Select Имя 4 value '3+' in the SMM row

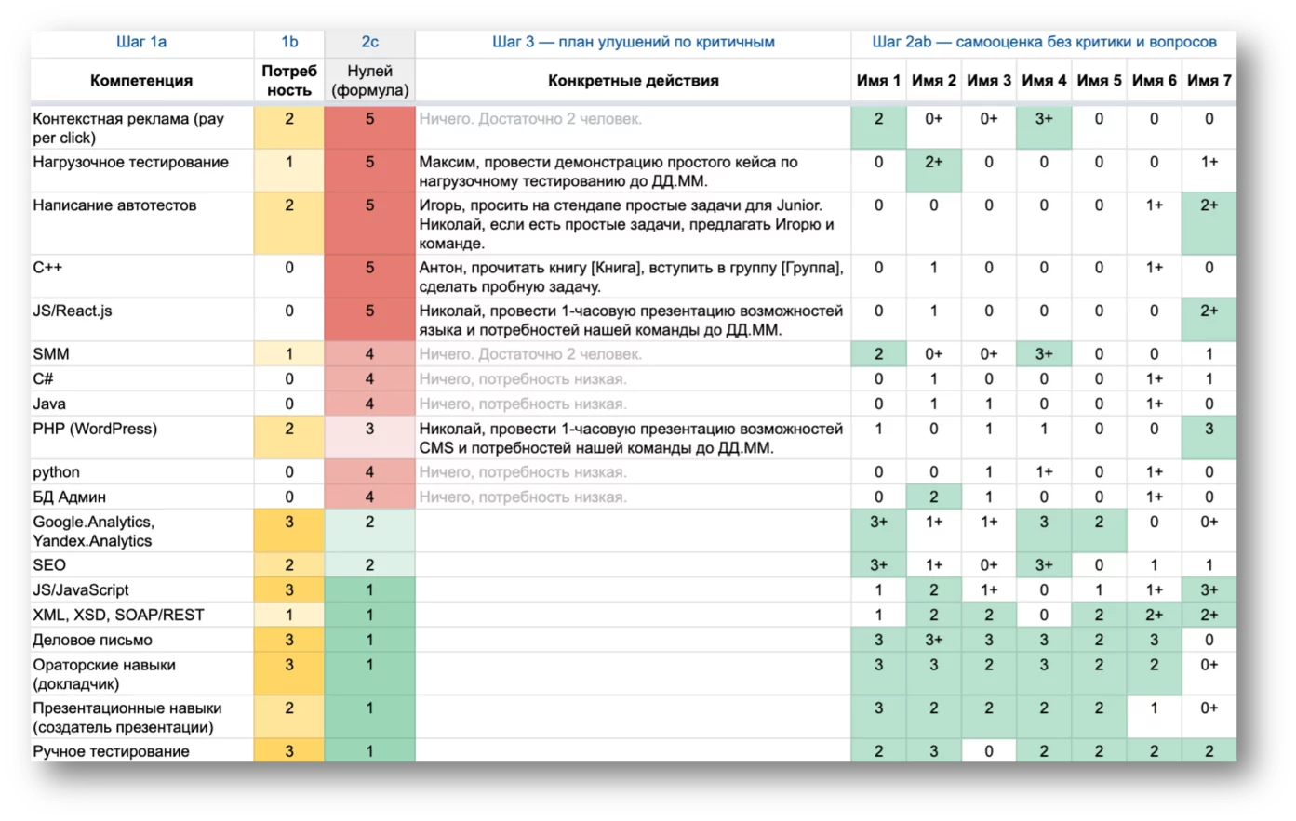pyautogui.click(x=1044, y=353)
